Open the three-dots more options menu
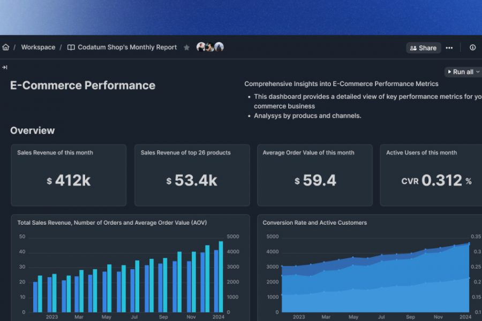 pyautogui.click(x=449, y=48)
